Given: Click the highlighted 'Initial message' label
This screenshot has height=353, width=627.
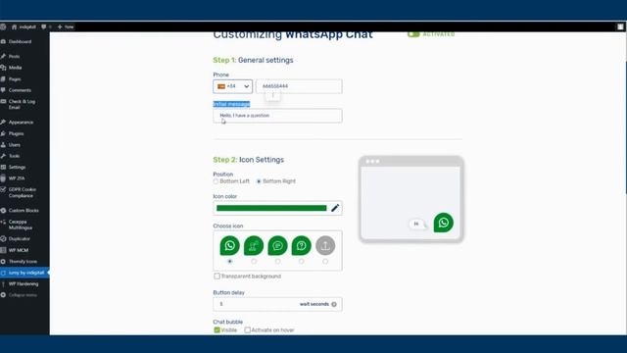Looking at the screenshot, I should coord(231,104).
